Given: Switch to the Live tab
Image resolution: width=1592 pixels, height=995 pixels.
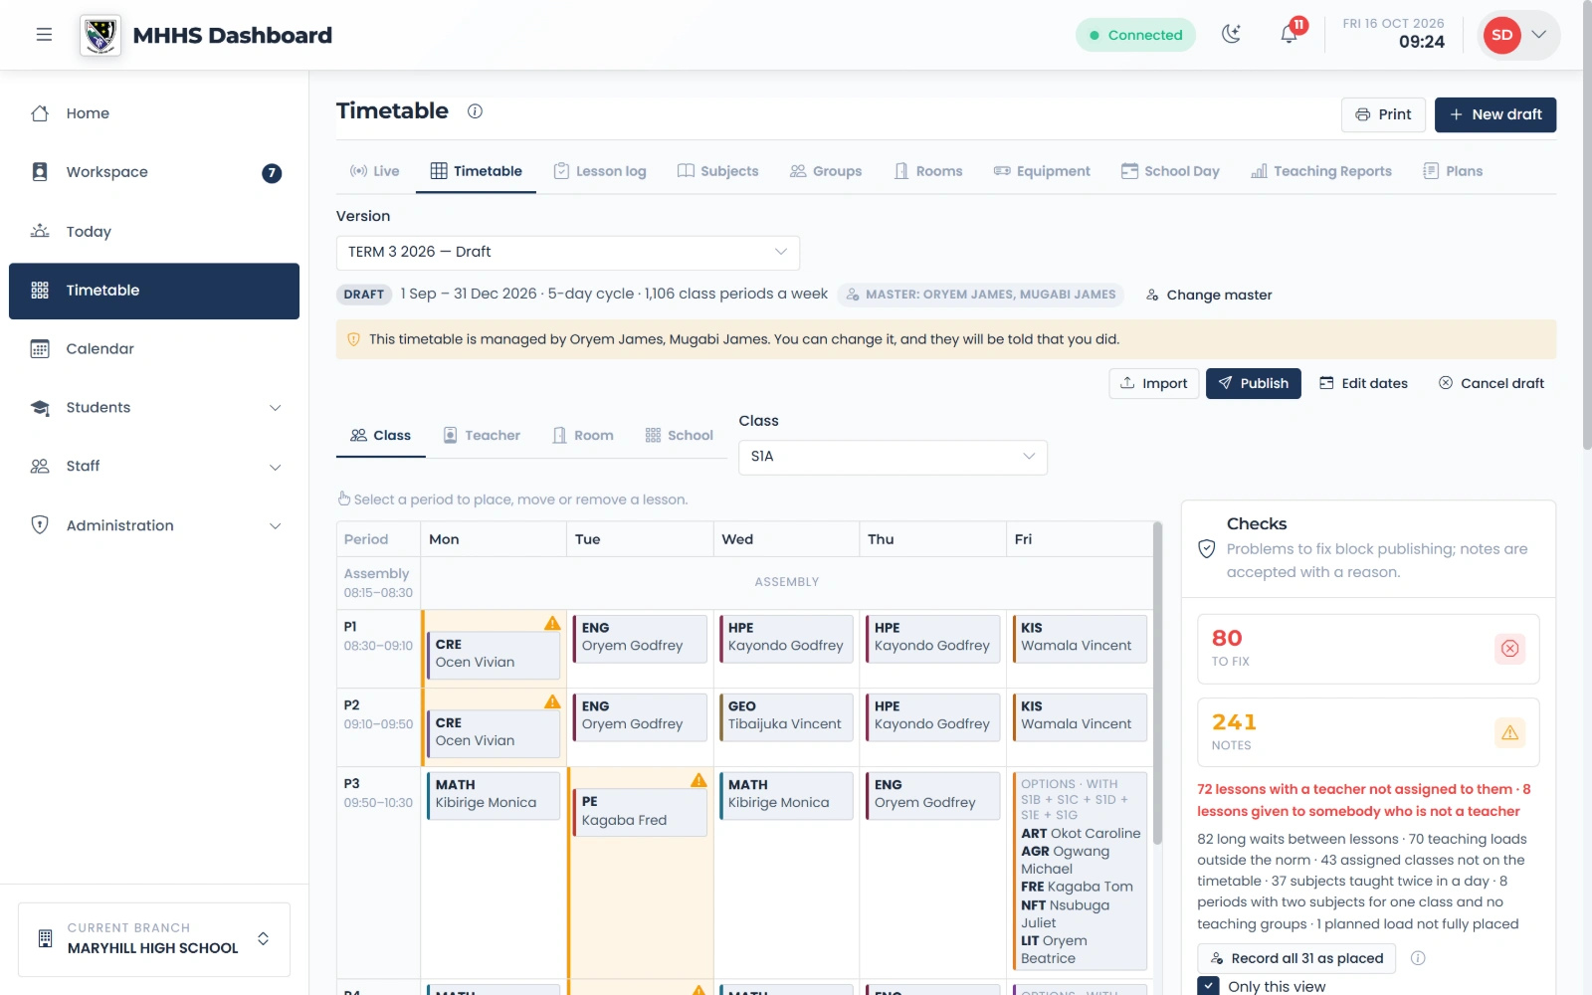Looking at the screenshot, I should [x=375, y=171].
